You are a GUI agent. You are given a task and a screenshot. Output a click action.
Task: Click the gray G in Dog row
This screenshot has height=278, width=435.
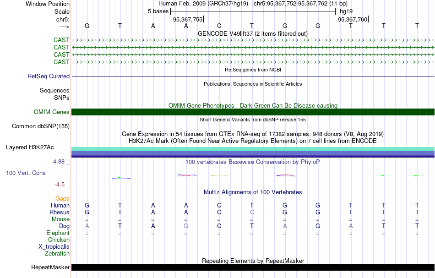(x=186, y=226)
